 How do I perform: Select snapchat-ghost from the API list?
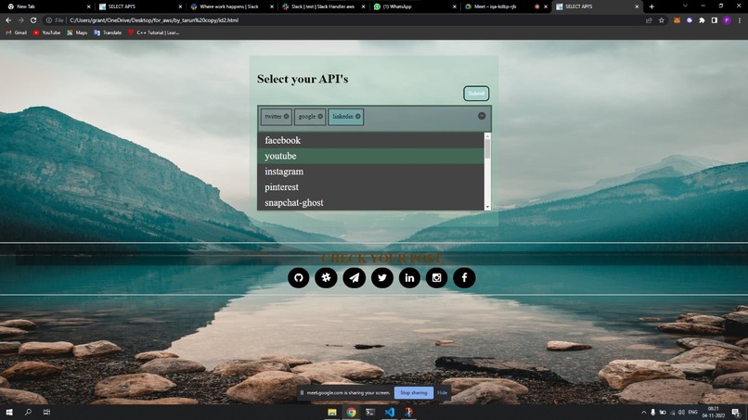click(x=370, y=203)
